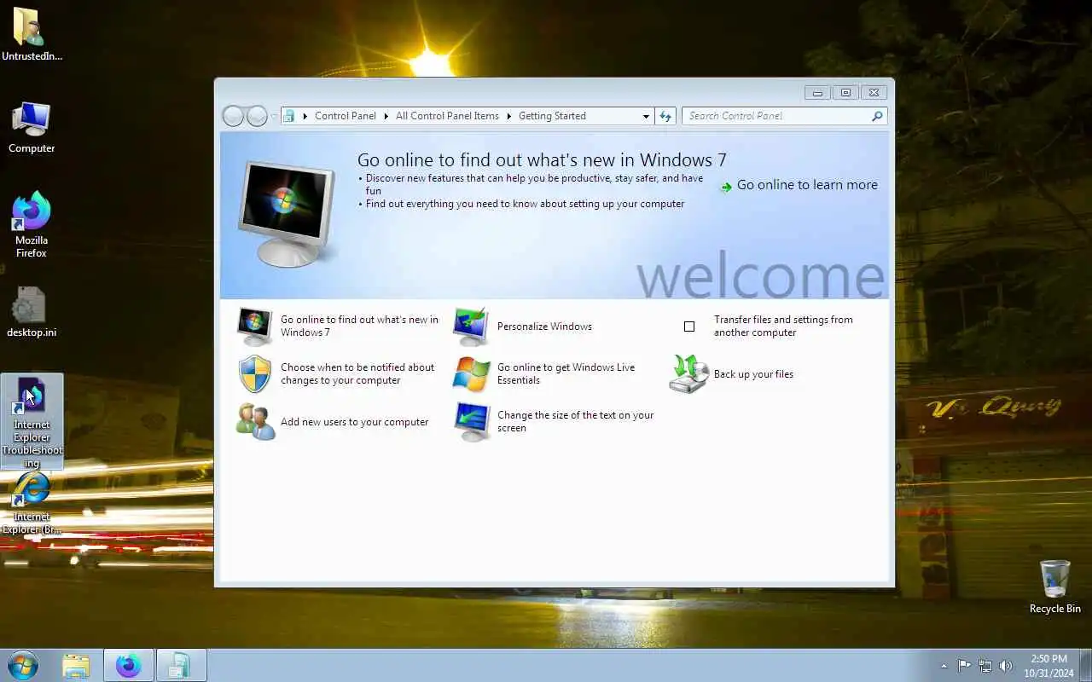Click the welcome banner monitor image
The image size is (1092, 682).
[288, 213]
